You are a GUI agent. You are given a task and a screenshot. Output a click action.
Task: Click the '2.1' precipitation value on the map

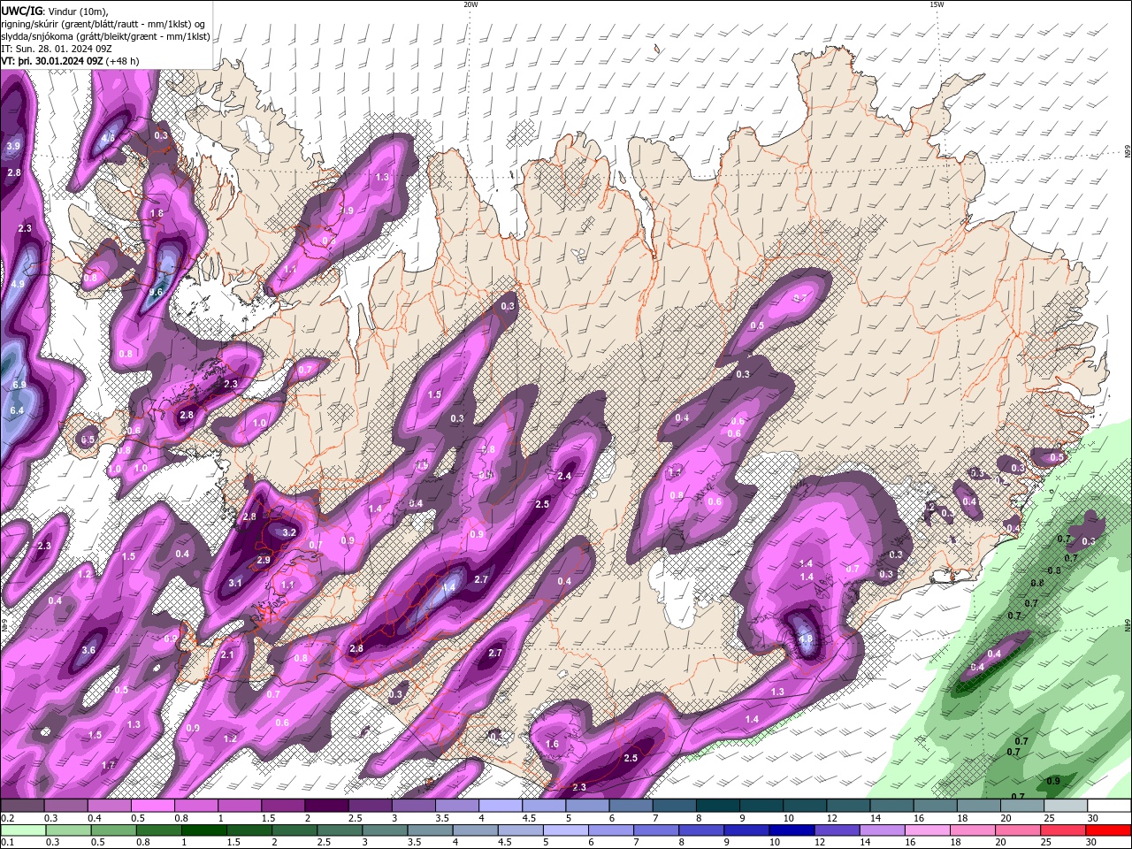click(226, 654)
